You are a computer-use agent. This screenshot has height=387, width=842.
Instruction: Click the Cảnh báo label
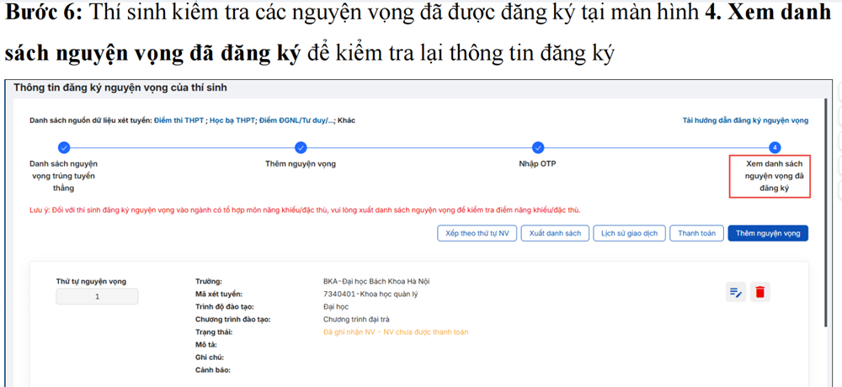coord(213,370)
